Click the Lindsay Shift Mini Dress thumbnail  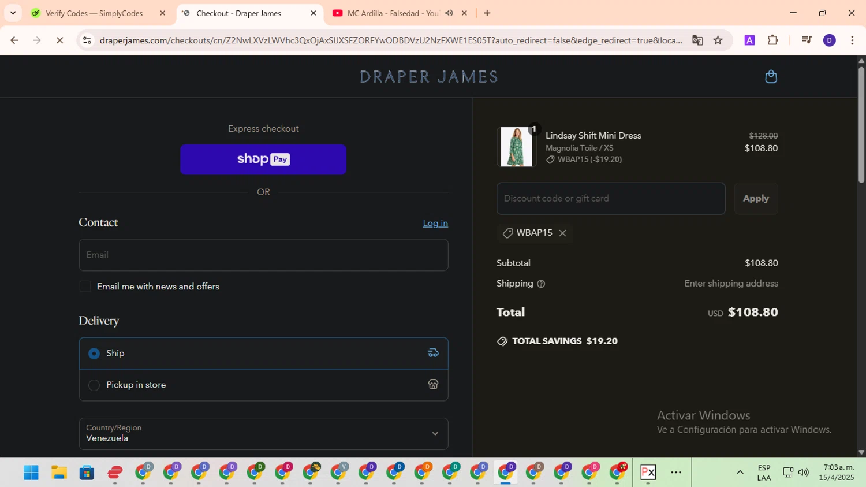coord(516,147)
